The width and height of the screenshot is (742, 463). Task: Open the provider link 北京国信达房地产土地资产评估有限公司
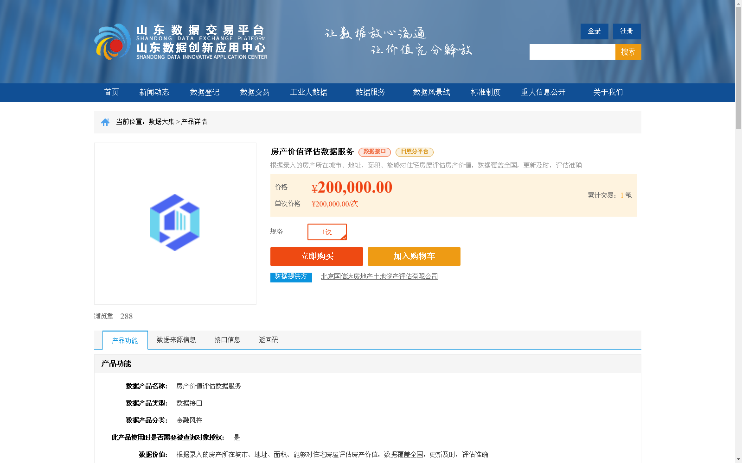tap(379, 276)
